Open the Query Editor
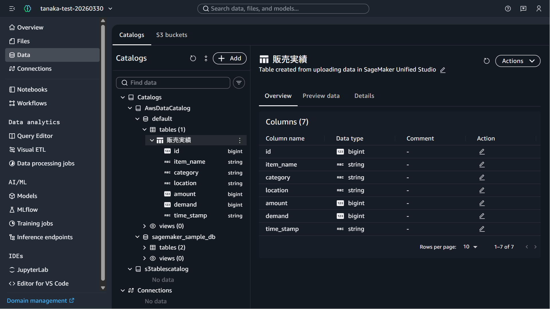The image size is (550, 309). [x=52, y=136]
